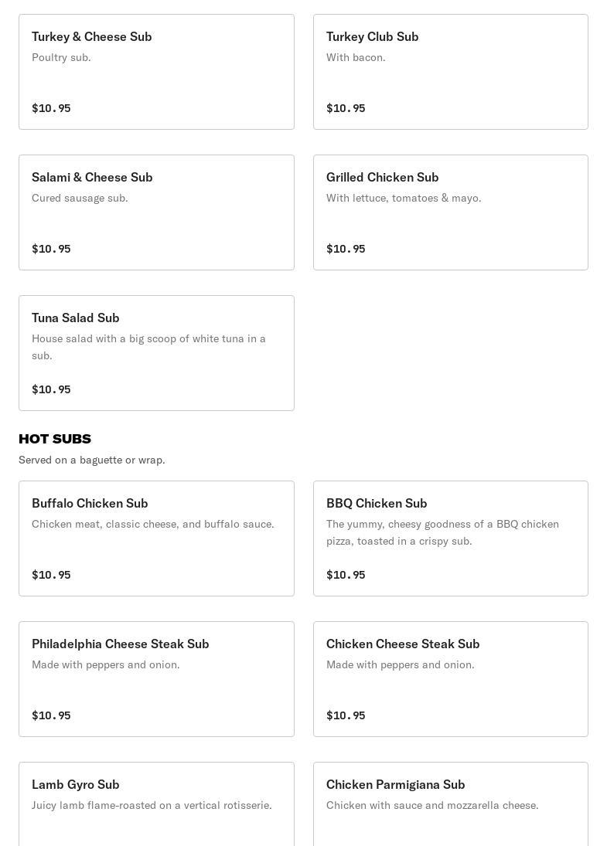The width and height of the screenshot is (607, 846).
Task: Click the Grilled Chicken Sub price label
Action: tap(346, 249)
